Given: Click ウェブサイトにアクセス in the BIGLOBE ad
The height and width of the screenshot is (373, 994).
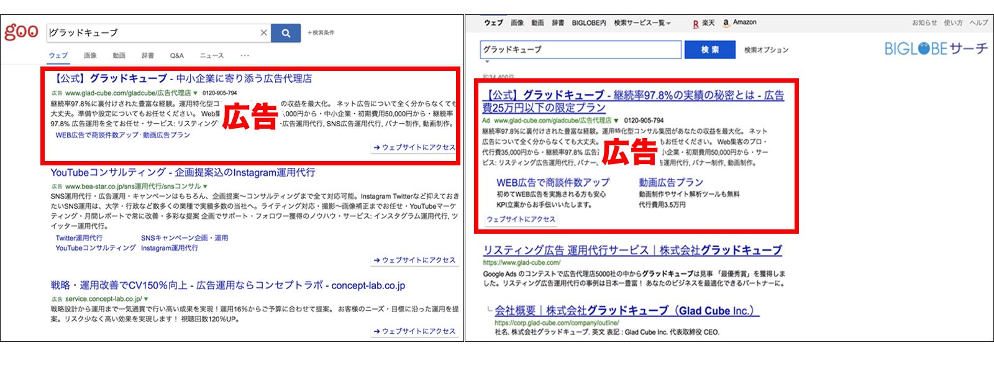Looking at the screenshot, I should (521, 219).
